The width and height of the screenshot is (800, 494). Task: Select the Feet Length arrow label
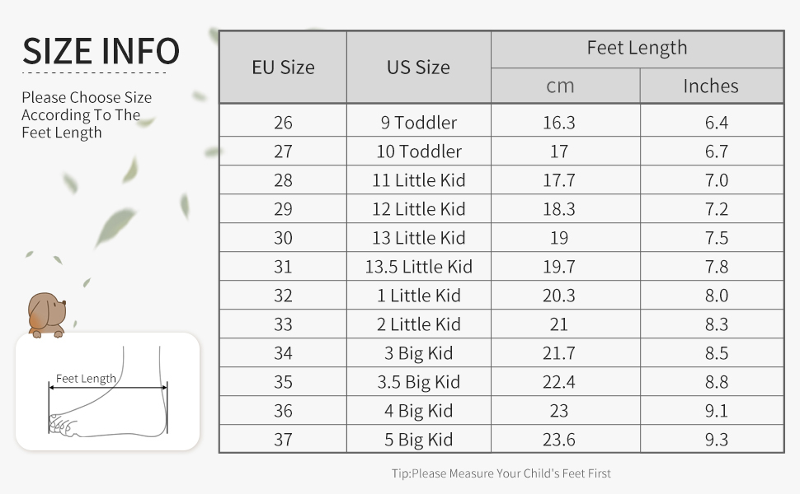coord(86,379)
